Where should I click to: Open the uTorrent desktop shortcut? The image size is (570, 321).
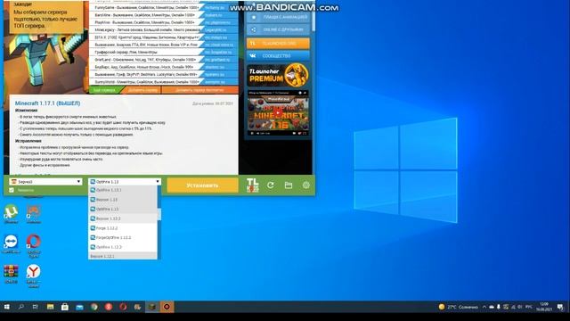click(12, 214)
